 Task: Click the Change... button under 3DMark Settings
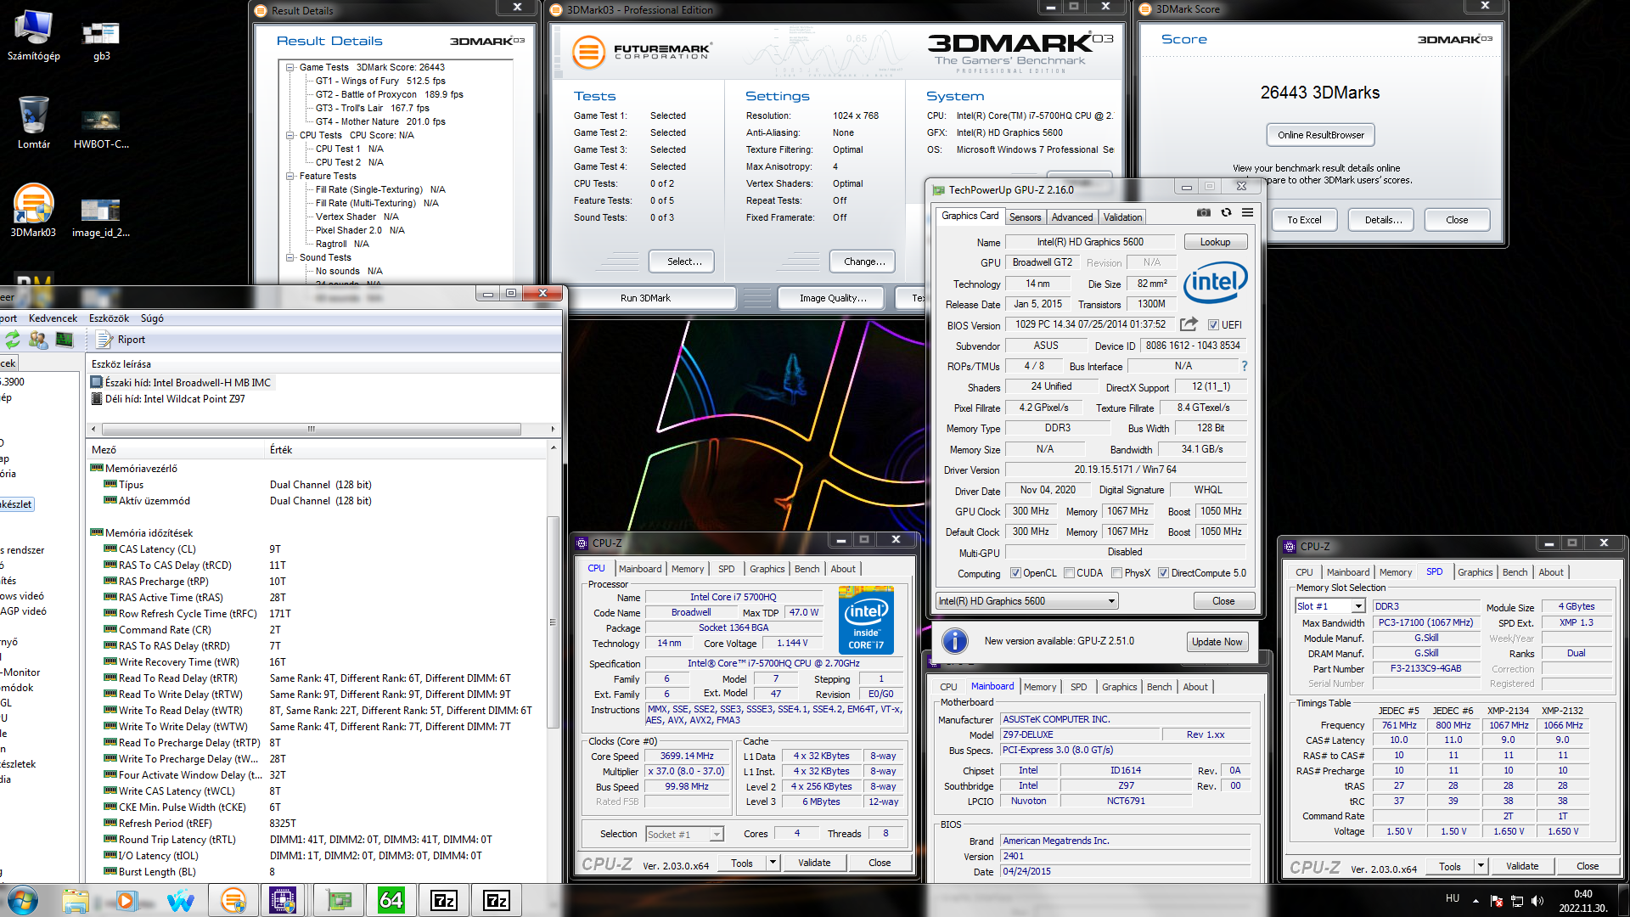click(x=863, y=262)
